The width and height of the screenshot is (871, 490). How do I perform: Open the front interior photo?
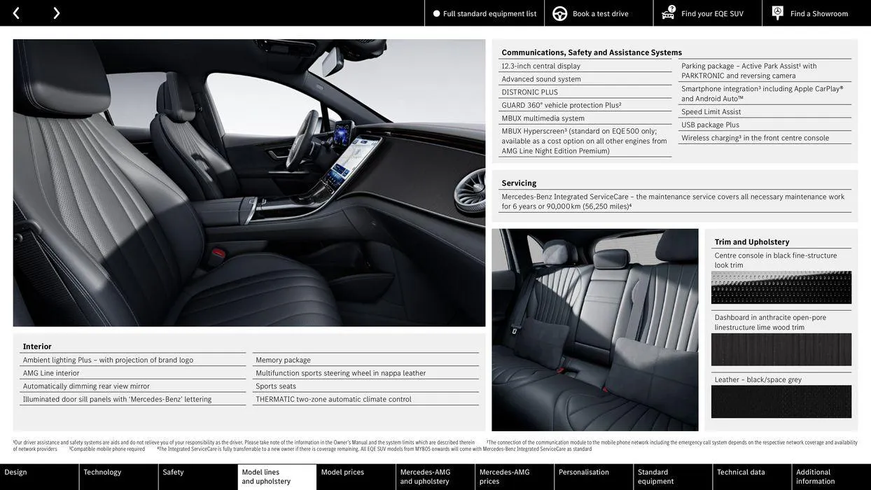(x=249, y=183)
